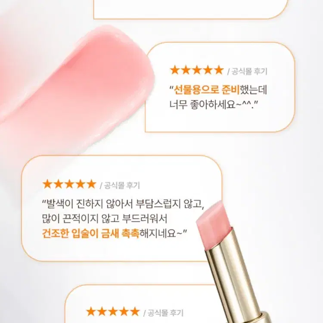Click the first star in gift review

[175, 70]
